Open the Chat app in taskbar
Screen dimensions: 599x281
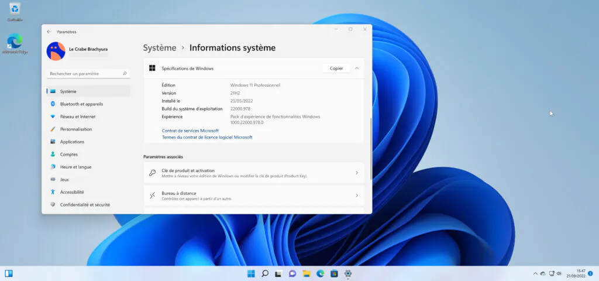[x=292, y=273]
